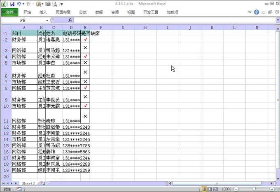Select column K header
The height and width of the screenshot is (192, 280).
click(x=212, y=28)
